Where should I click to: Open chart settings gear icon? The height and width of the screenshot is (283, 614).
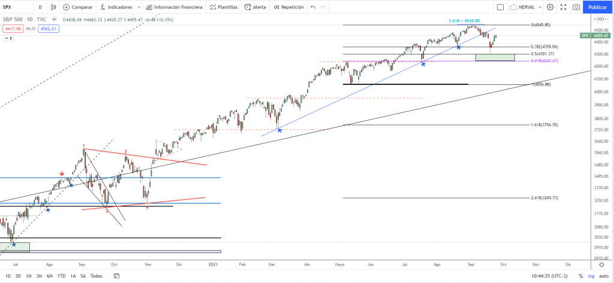coord(550,7)
